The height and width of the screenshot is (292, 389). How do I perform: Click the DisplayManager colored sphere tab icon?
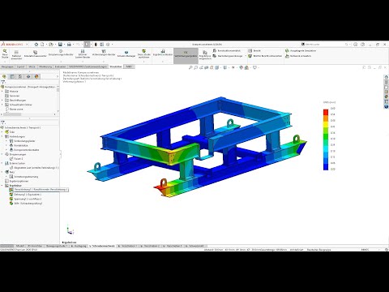[36, 76]
